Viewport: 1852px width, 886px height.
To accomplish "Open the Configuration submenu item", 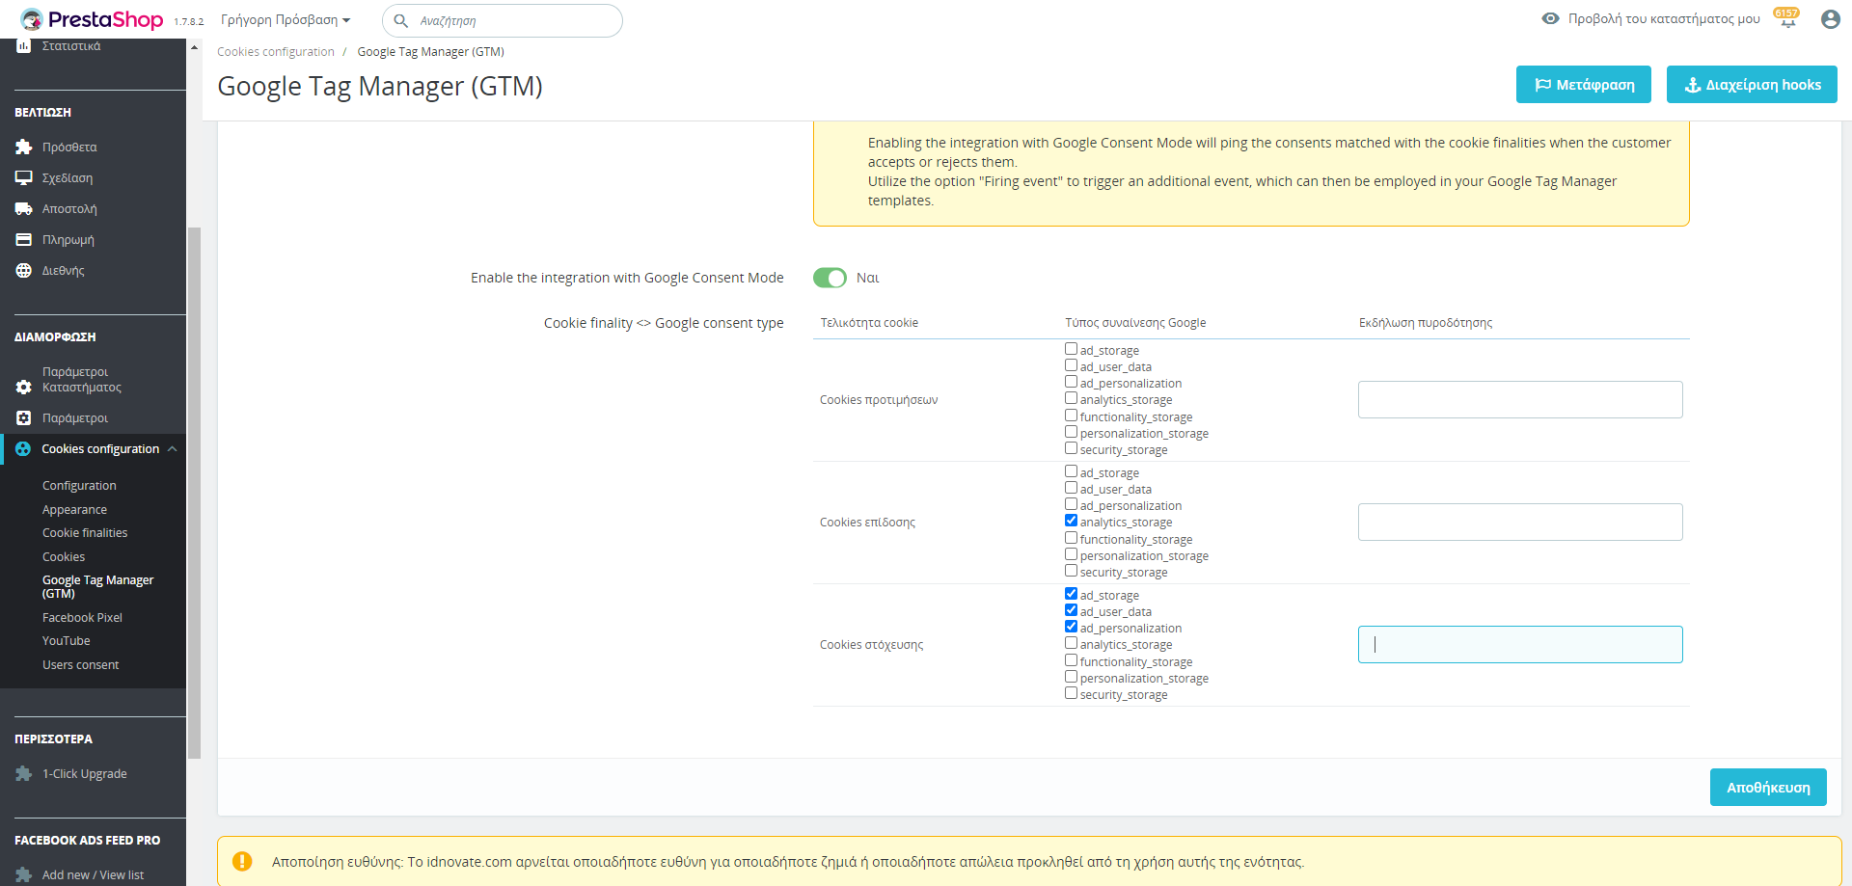I will pyautogui.click(x=79, y=486).
